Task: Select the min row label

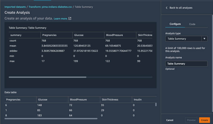Action: point(12,56)
